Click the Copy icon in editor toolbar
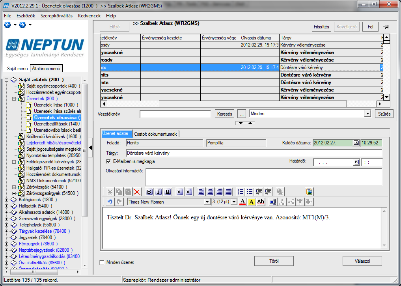 point(119,192)
